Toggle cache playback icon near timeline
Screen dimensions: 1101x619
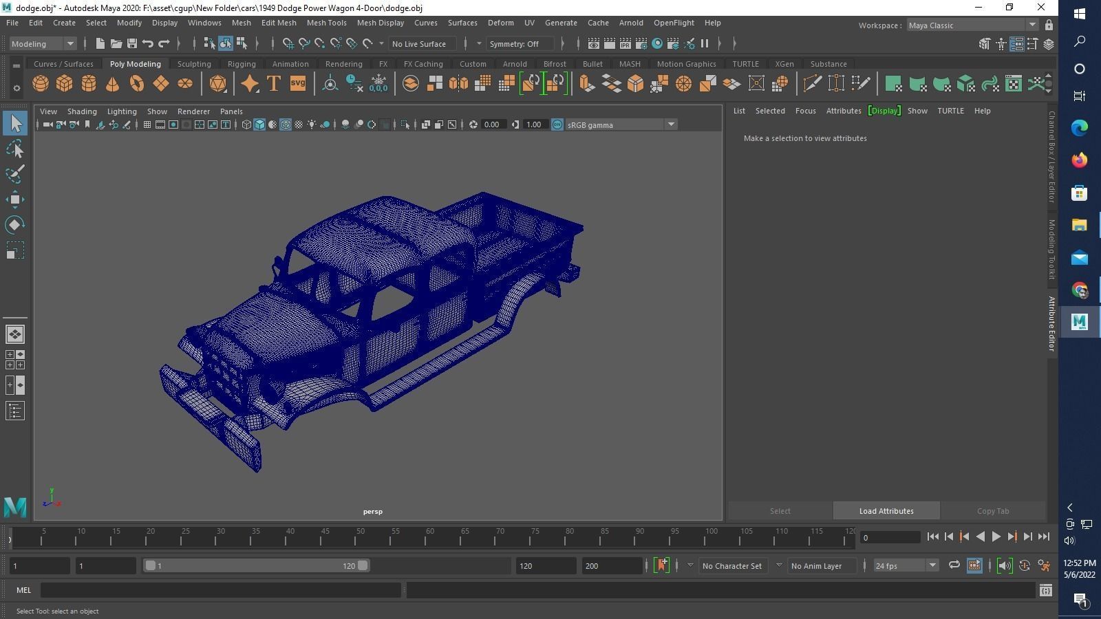[x=974, y=565]
